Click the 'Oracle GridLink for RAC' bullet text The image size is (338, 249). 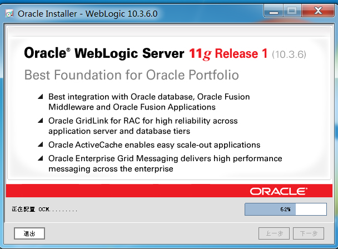143,126
